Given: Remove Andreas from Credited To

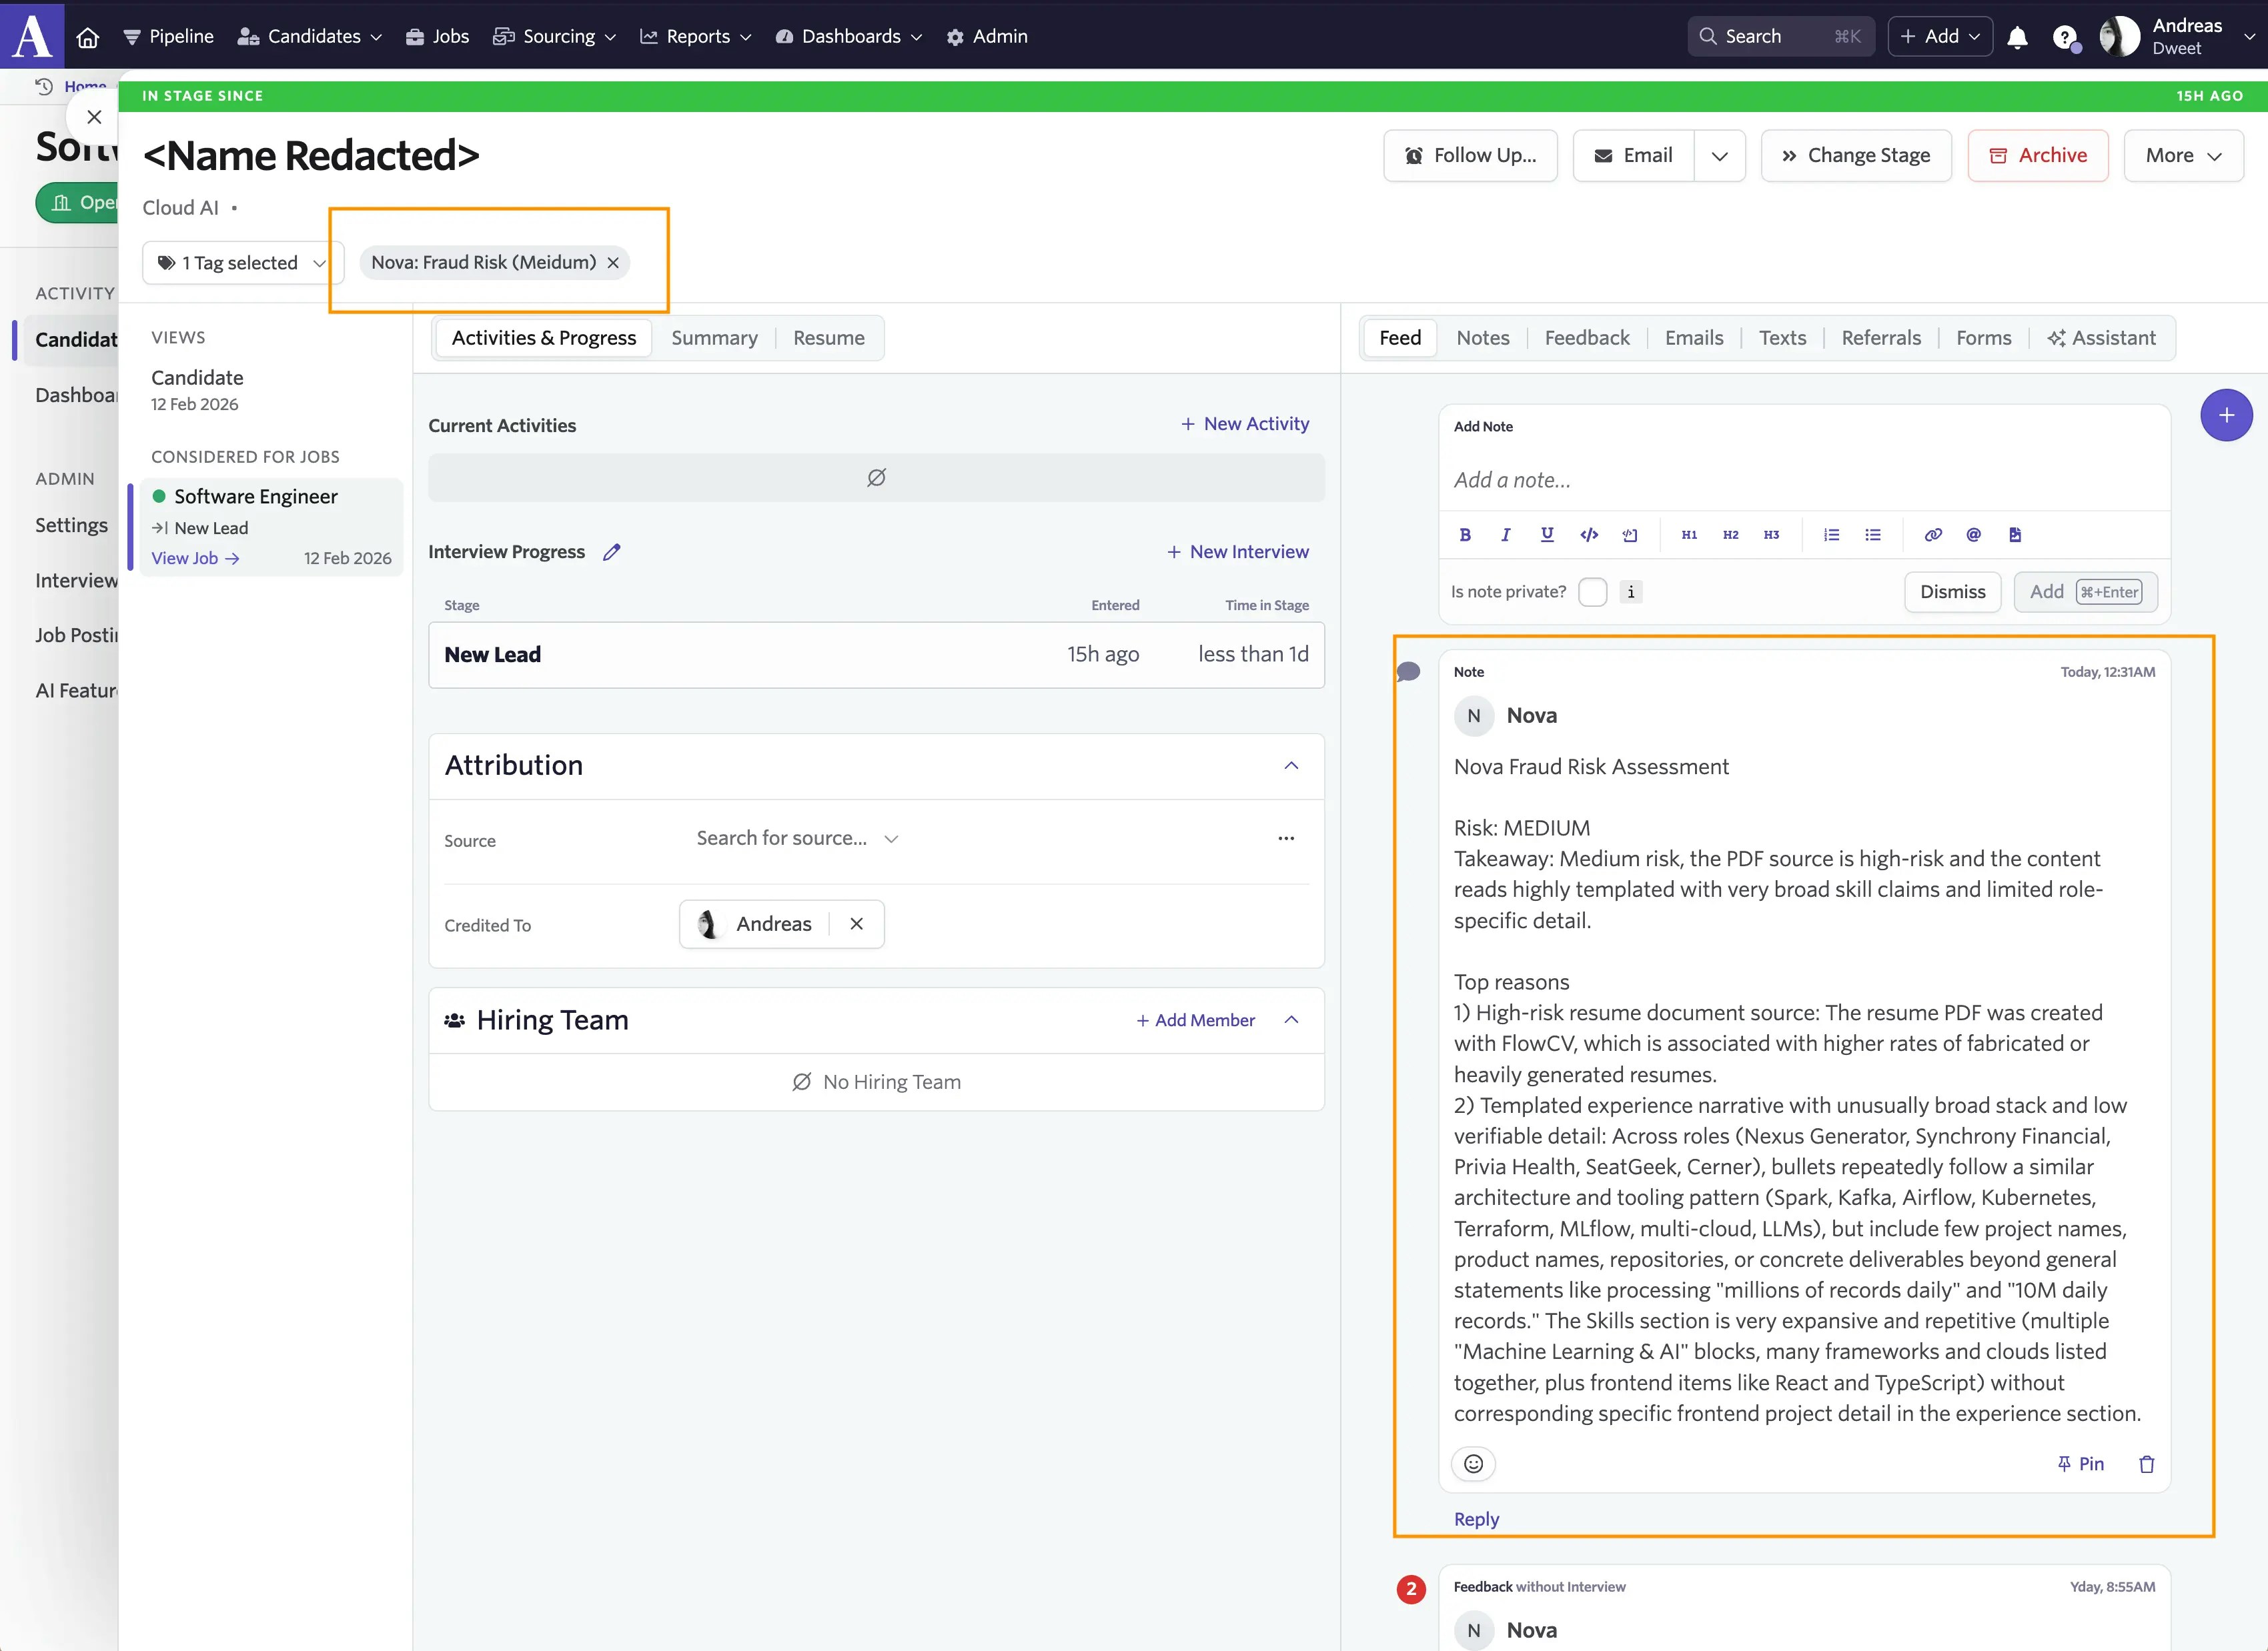Looking at the screenshot, I should [856, 924].
